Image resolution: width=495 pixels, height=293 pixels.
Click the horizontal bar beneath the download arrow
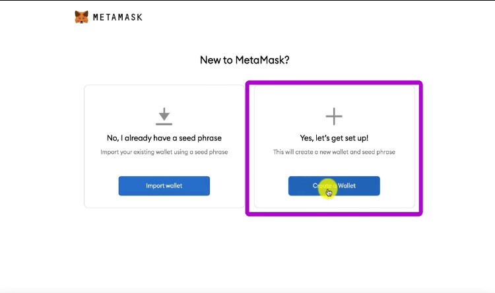click(x=164, y=123)
